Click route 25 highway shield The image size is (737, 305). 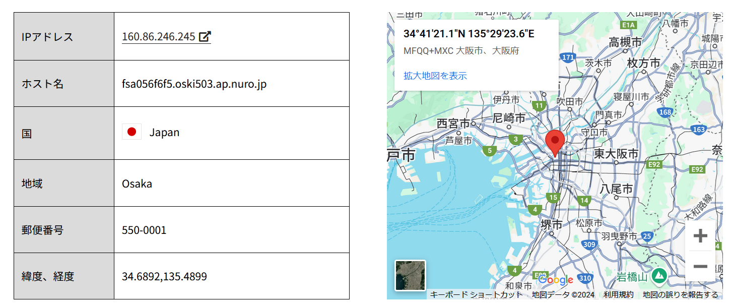click(x=648, y=236)
